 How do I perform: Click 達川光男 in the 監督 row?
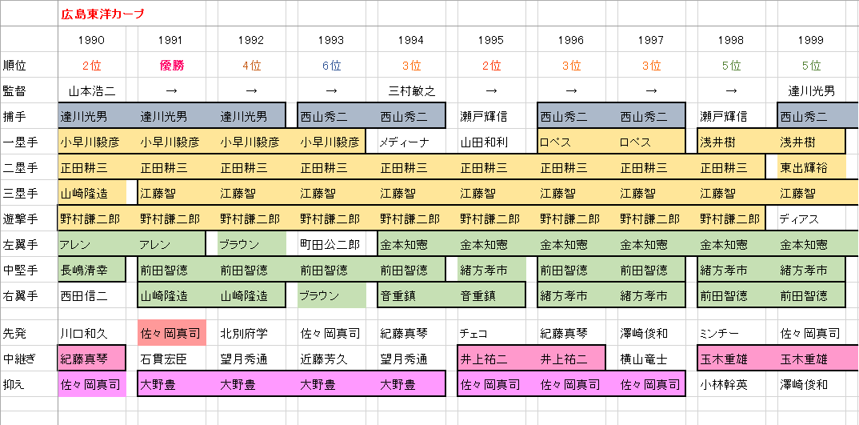pyautogui.click(x=811, y=91)
